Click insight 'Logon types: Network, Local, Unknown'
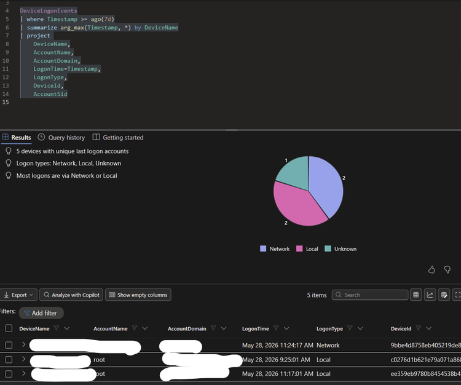 [68, 163]
